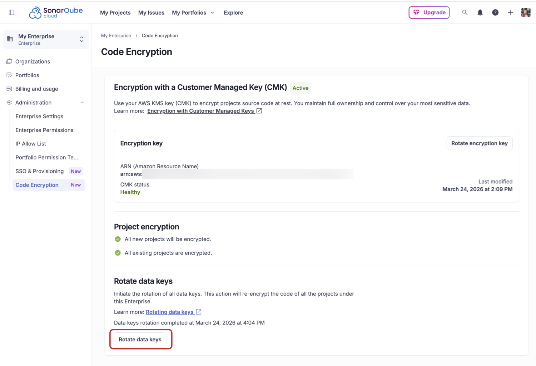Open the Rotating data keys link
This screenshot has width=536, height=366.
(170, 312)
